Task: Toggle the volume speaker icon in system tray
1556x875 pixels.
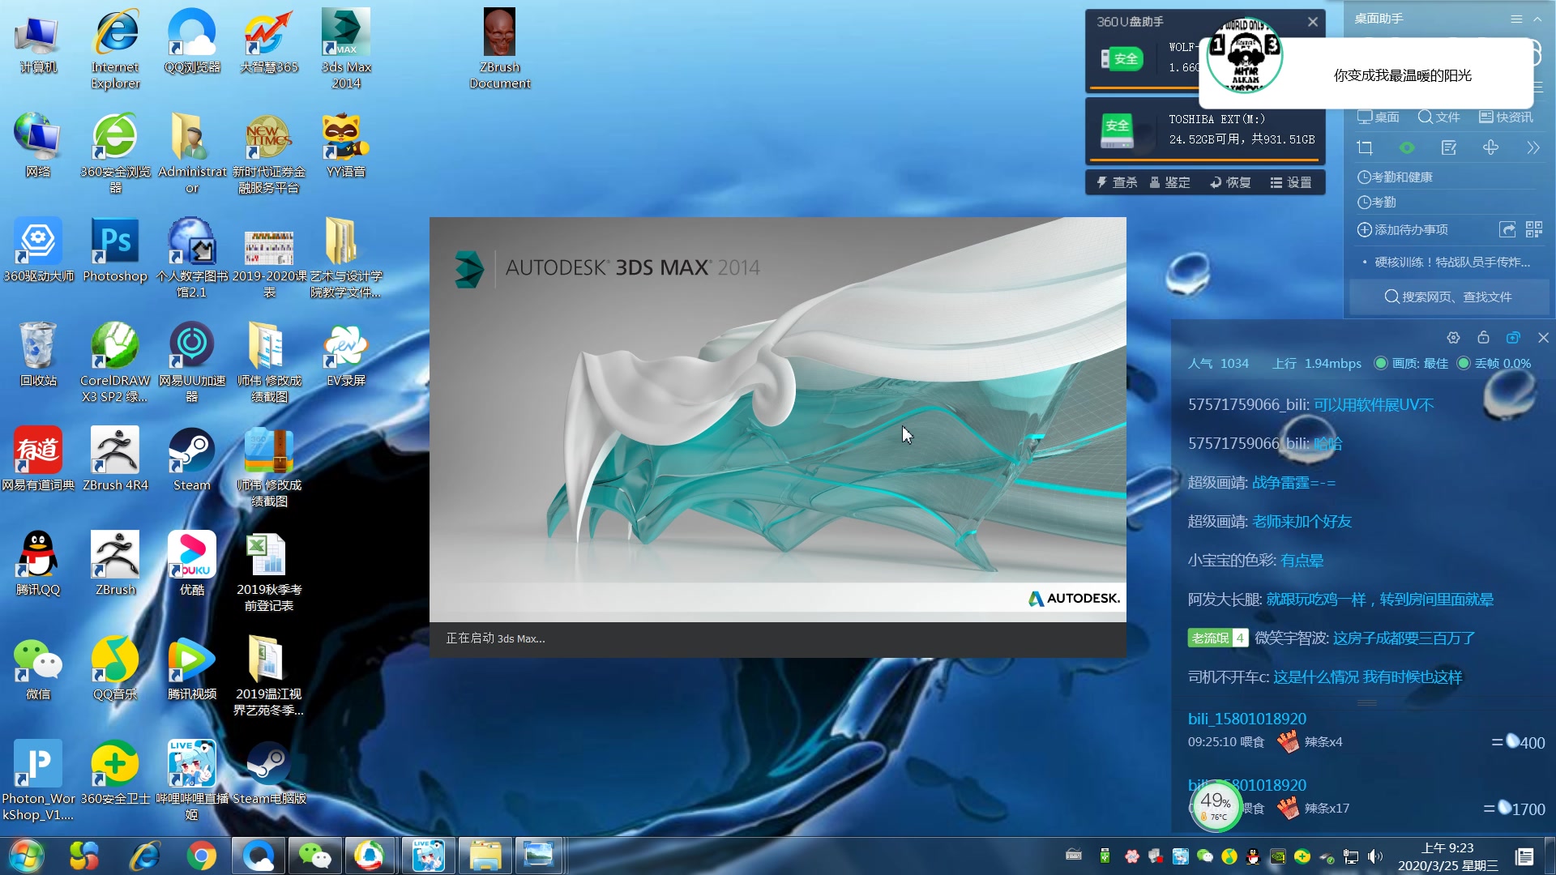Action: [1375, 856]
